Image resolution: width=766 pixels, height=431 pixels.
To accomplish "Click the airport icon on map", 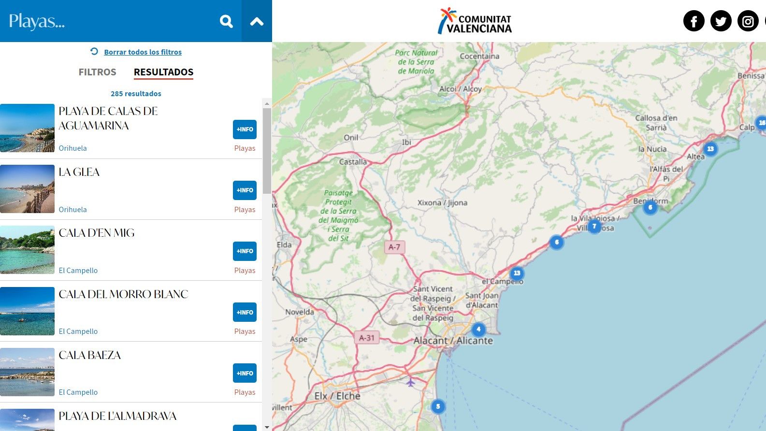I will (410, 382).
